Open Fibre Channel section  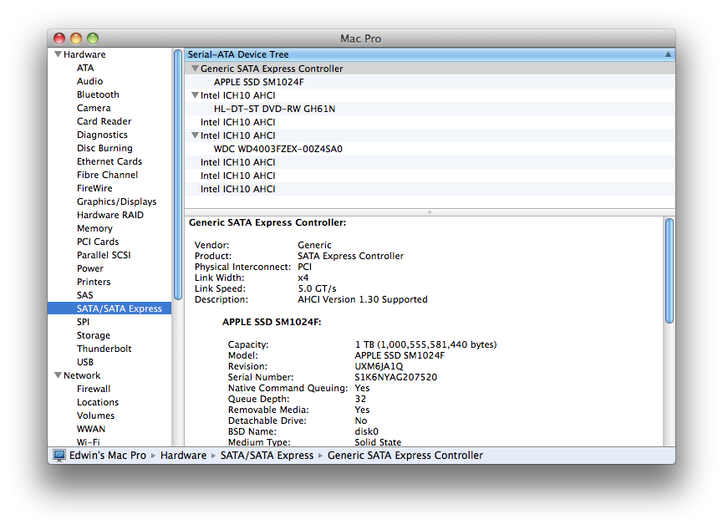click(108, 175)
